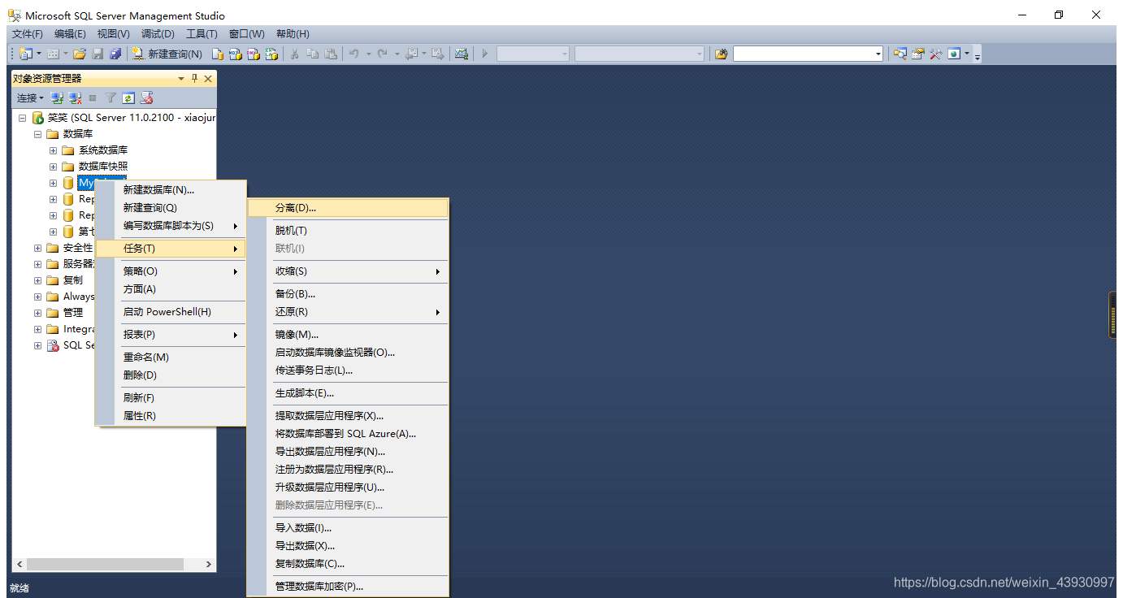Click the web browser globe icon

pyautogui.click(x=954, y=54)
